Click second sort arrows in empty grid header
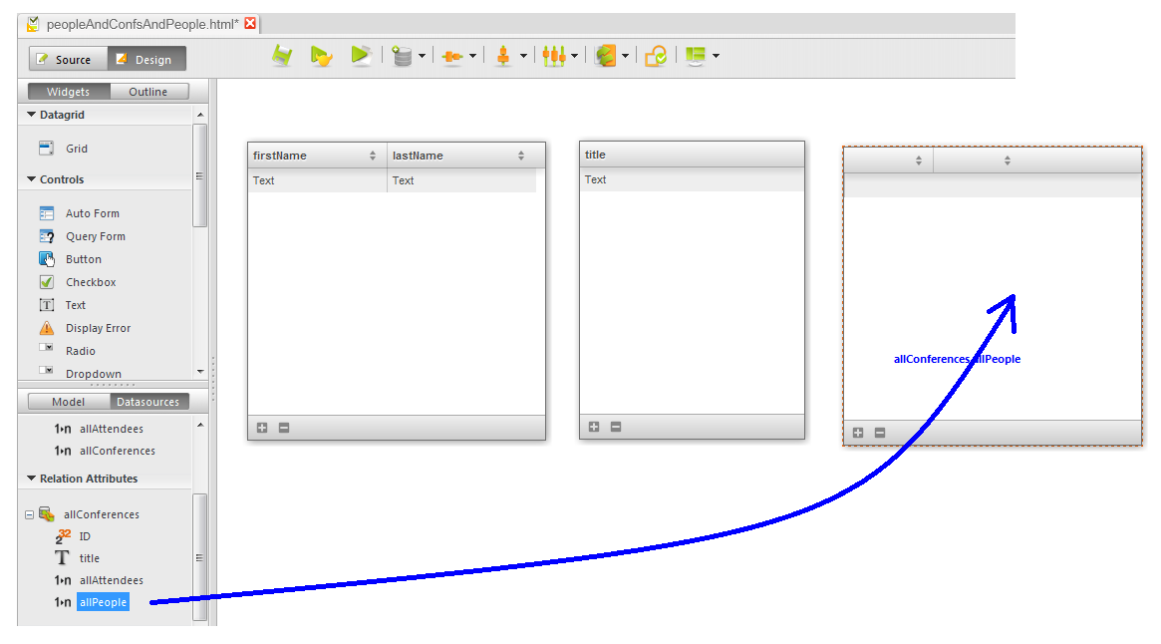The width and height of the screenshot is (1161, 644). point(1008,161)
